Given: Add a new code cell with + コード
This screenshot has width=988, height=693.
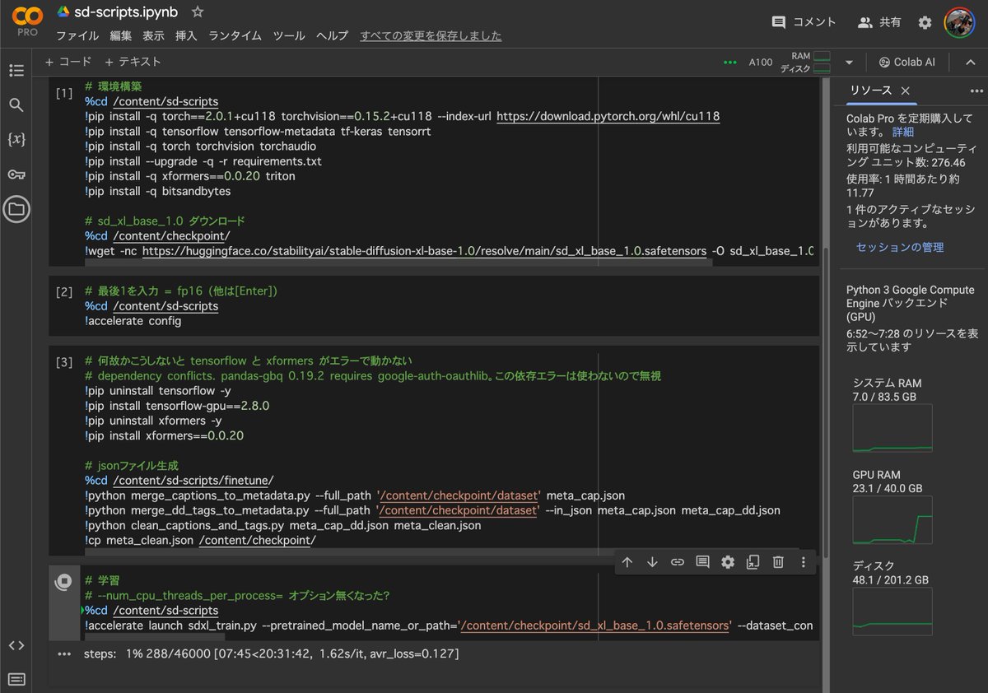Looking at the screenshot, I should point(68,62).
